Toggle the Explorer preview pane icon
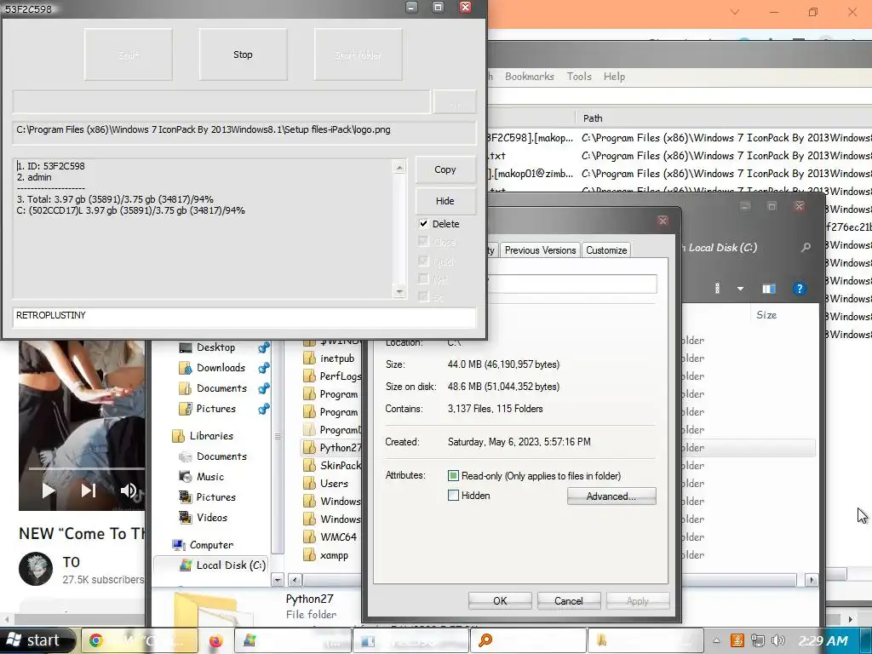This screenshot has width=872, height=654. coord(769,289)
